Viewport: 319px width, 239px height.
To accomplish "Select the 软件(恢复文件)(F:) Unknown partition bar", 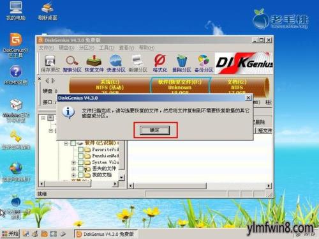I will click(x=180, y=86).
